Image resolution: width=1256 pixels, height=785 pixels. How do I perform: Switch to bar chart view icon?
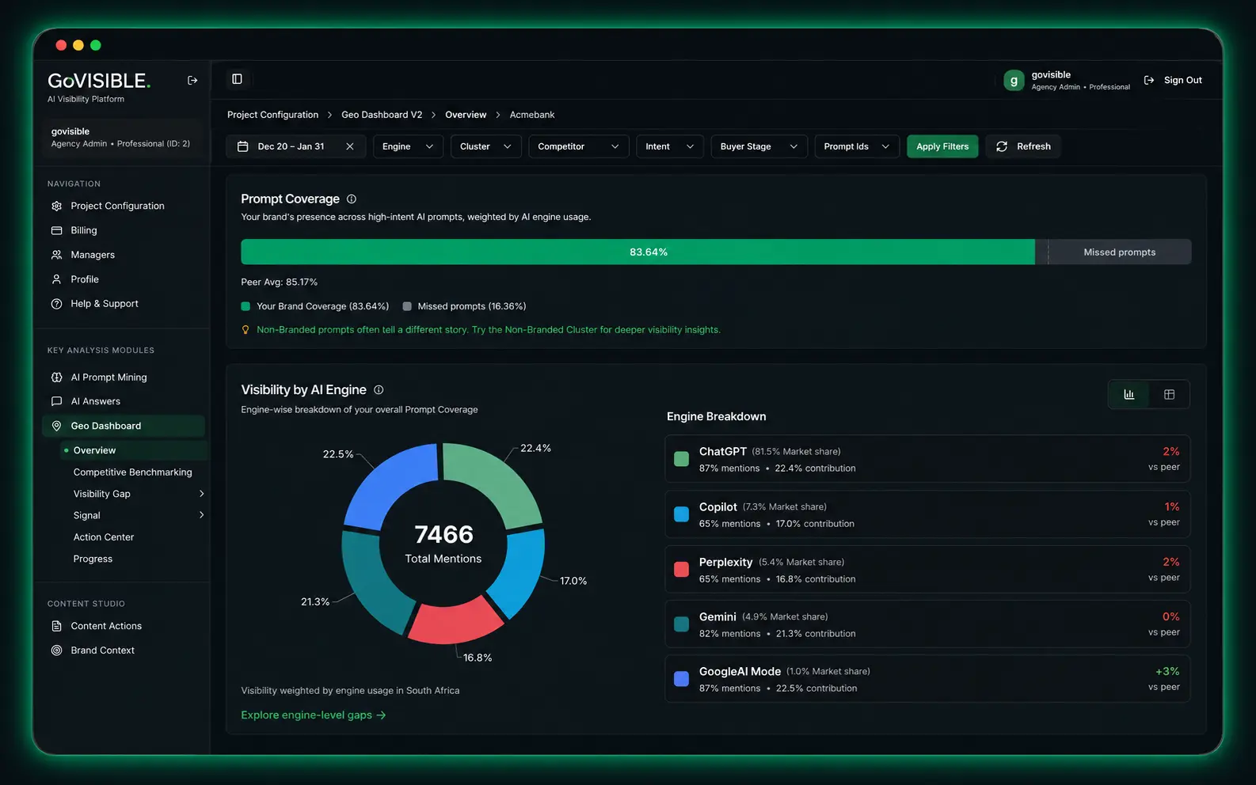point(1129,394)
